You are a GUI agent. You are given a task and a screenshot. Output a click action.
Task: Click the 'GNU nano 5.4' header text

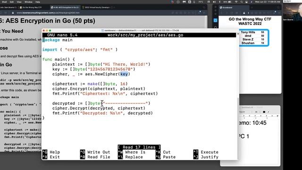click(x=62, y=35)
